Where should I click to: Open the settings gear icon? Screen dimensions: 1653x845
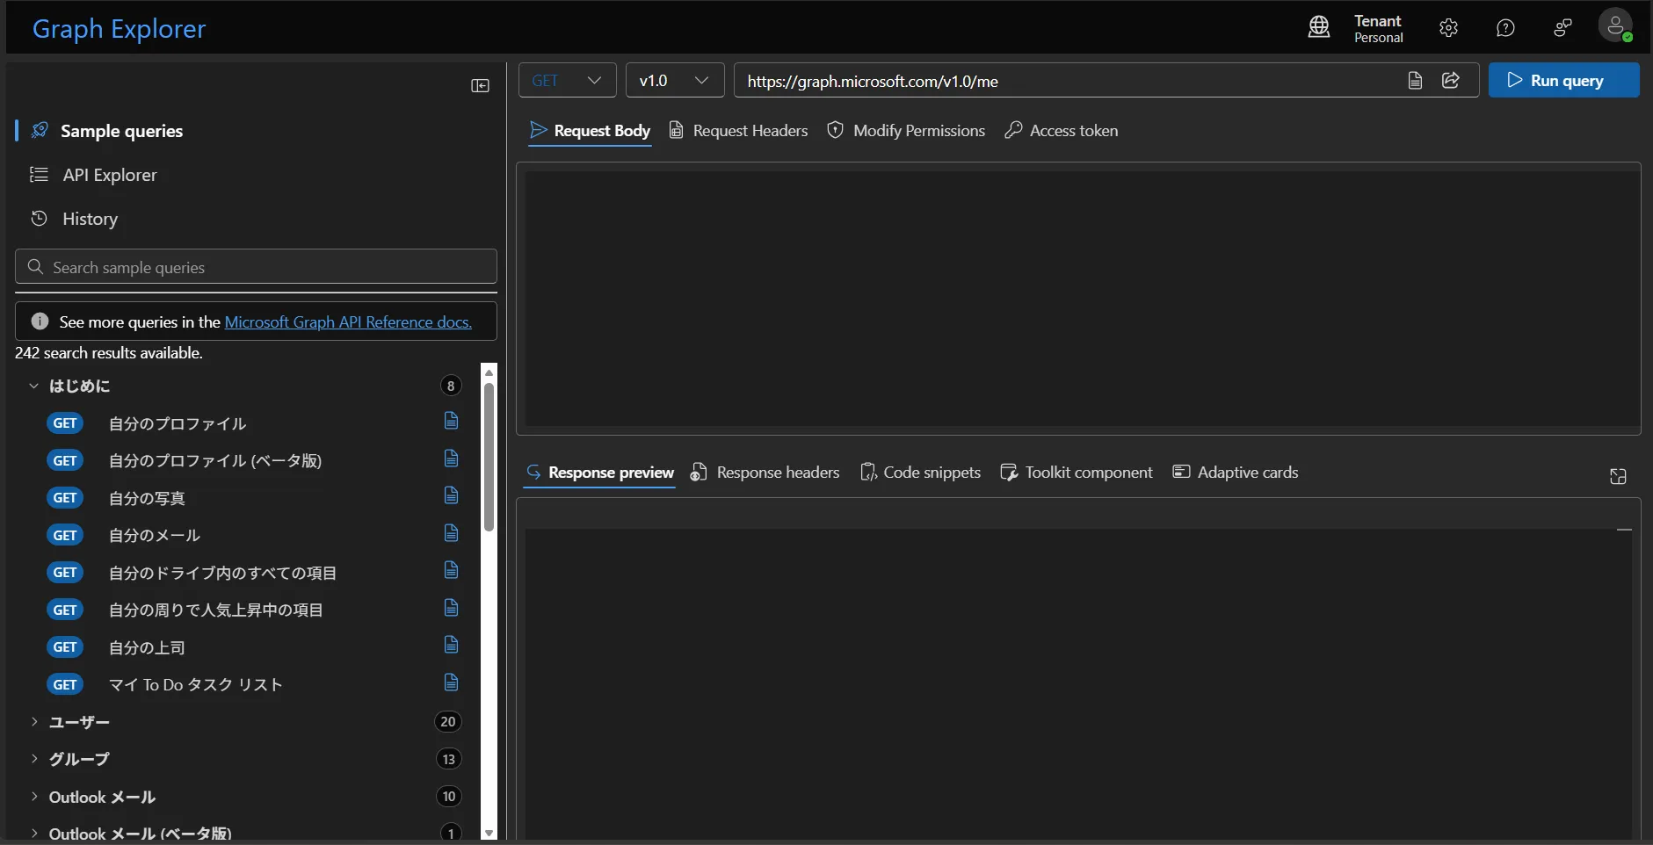[1449, 28]
